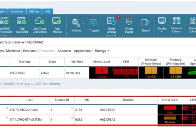Click row handle left of NT AUTHORITY\SYSTEM
196x129 pixels.
tap(7, 117)
